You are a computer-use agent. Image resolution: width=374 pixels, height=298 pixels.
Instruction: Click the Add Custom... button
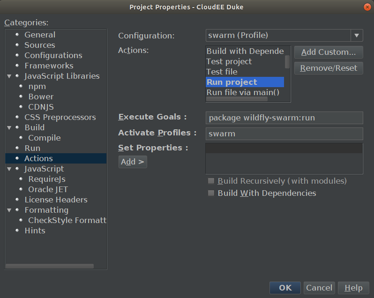pos(329,52)
